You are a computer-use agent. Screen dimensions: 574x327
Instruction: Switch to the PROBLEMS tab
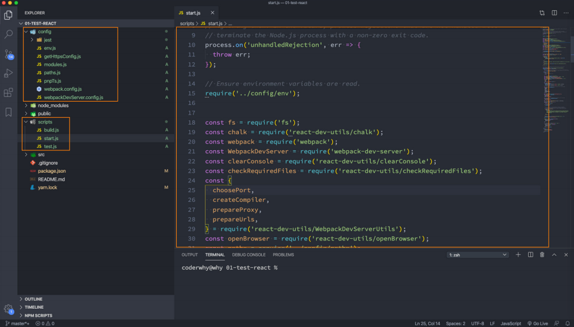[x=283, y=255]
